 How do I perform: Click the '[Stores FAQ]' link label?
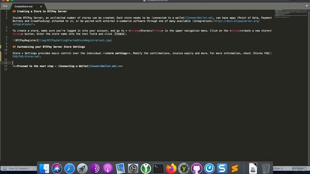[261, 53]
